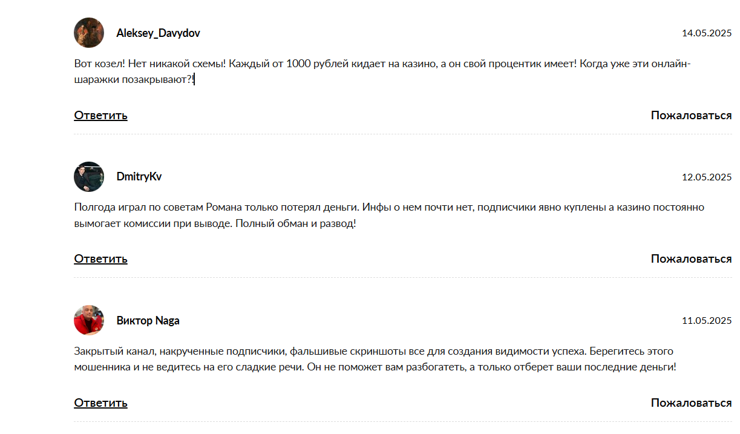Image resolution: width=740 pixels, height=434 pixels.
Task: Open DmitryKv's avatar picture
Action: 89,177
